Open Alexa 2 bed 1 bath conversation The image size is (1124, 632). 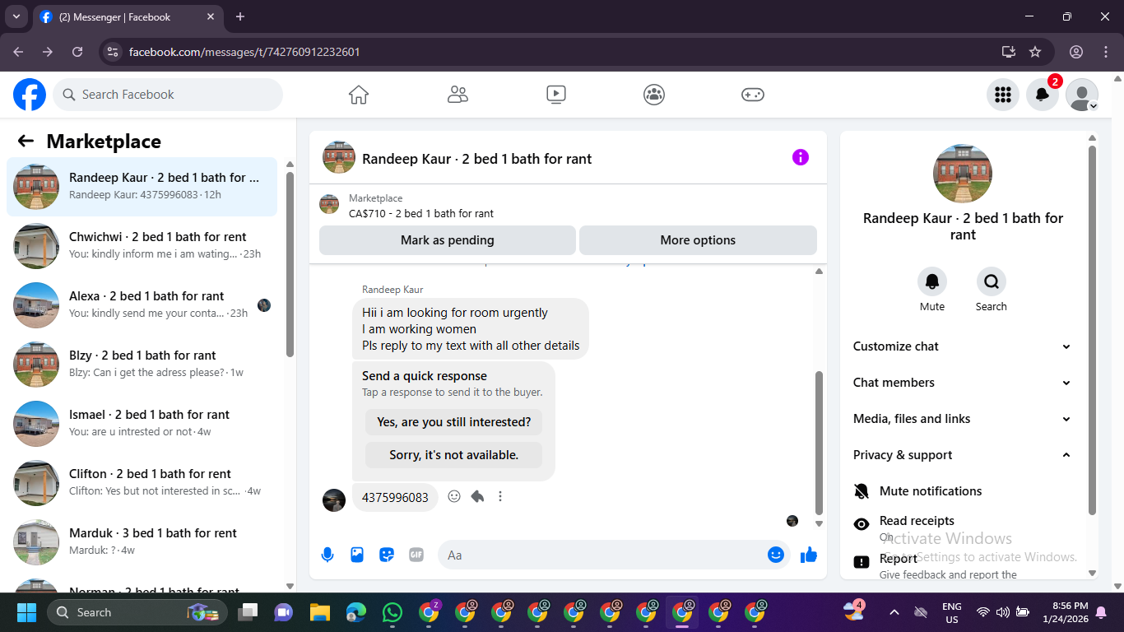pos(142,305)
